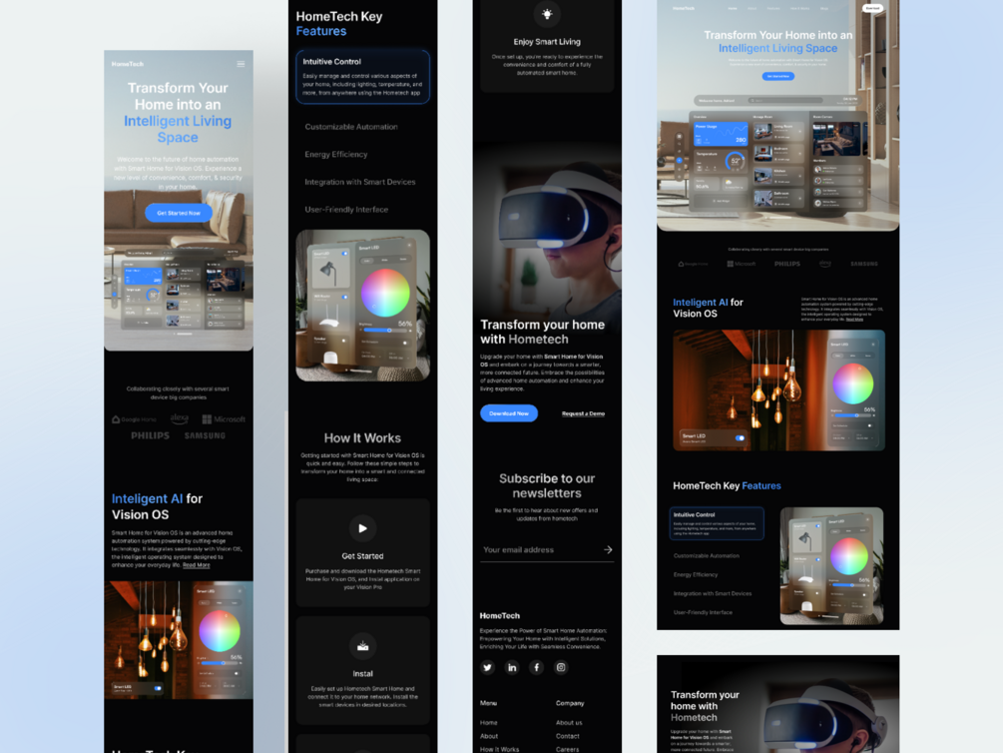Select Customizable Automation in desktop mockup
This screenshot has height=753, width=1003.
coord(707,556)
